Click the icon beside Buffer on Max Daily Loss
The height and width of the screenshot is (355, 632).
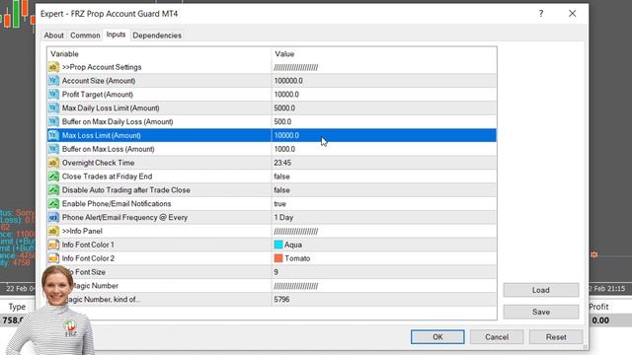(53, 121)
